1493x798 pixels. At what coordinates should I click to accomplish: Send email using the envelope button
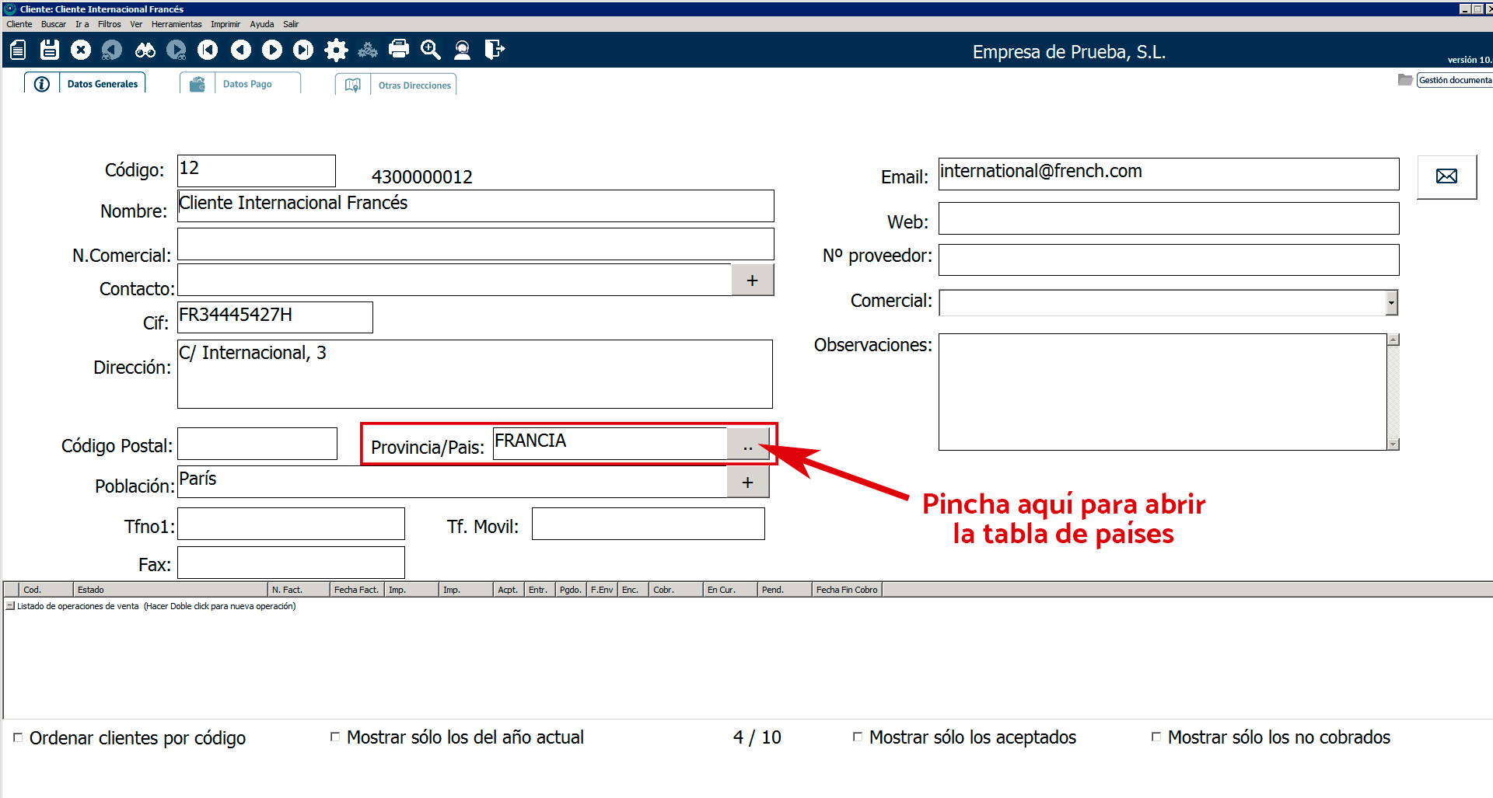click(1446, 176)
